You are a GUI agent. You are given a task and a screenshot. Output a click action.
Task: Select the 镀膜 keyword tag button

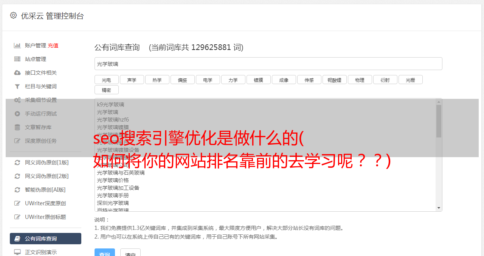[259, 80]
